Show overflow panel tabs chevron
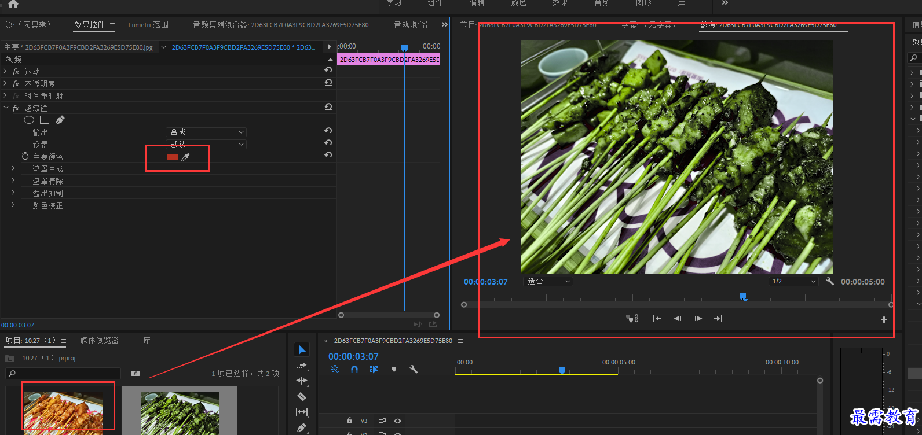Viewport: 922px width, 435px height. [x=445, y=24]
